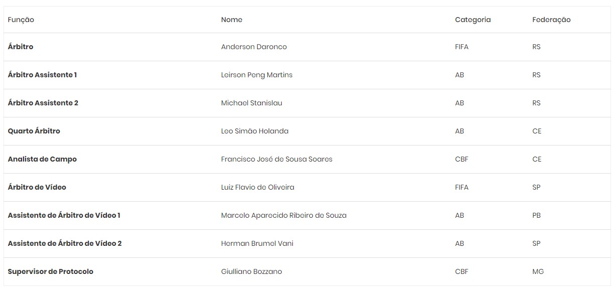Click the Categoria column header
614x290 pixels.
pos(472,20)
